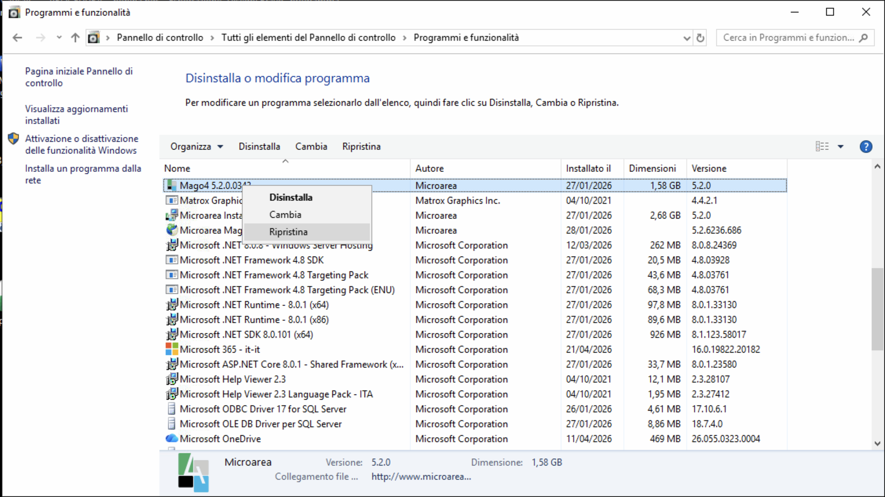
Task: Select Microsoft 365 - it-it entry
Action: pos(220,350)
